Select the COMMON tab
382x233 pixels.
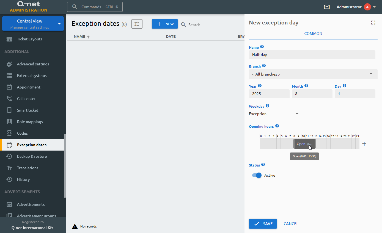[313, 34]
